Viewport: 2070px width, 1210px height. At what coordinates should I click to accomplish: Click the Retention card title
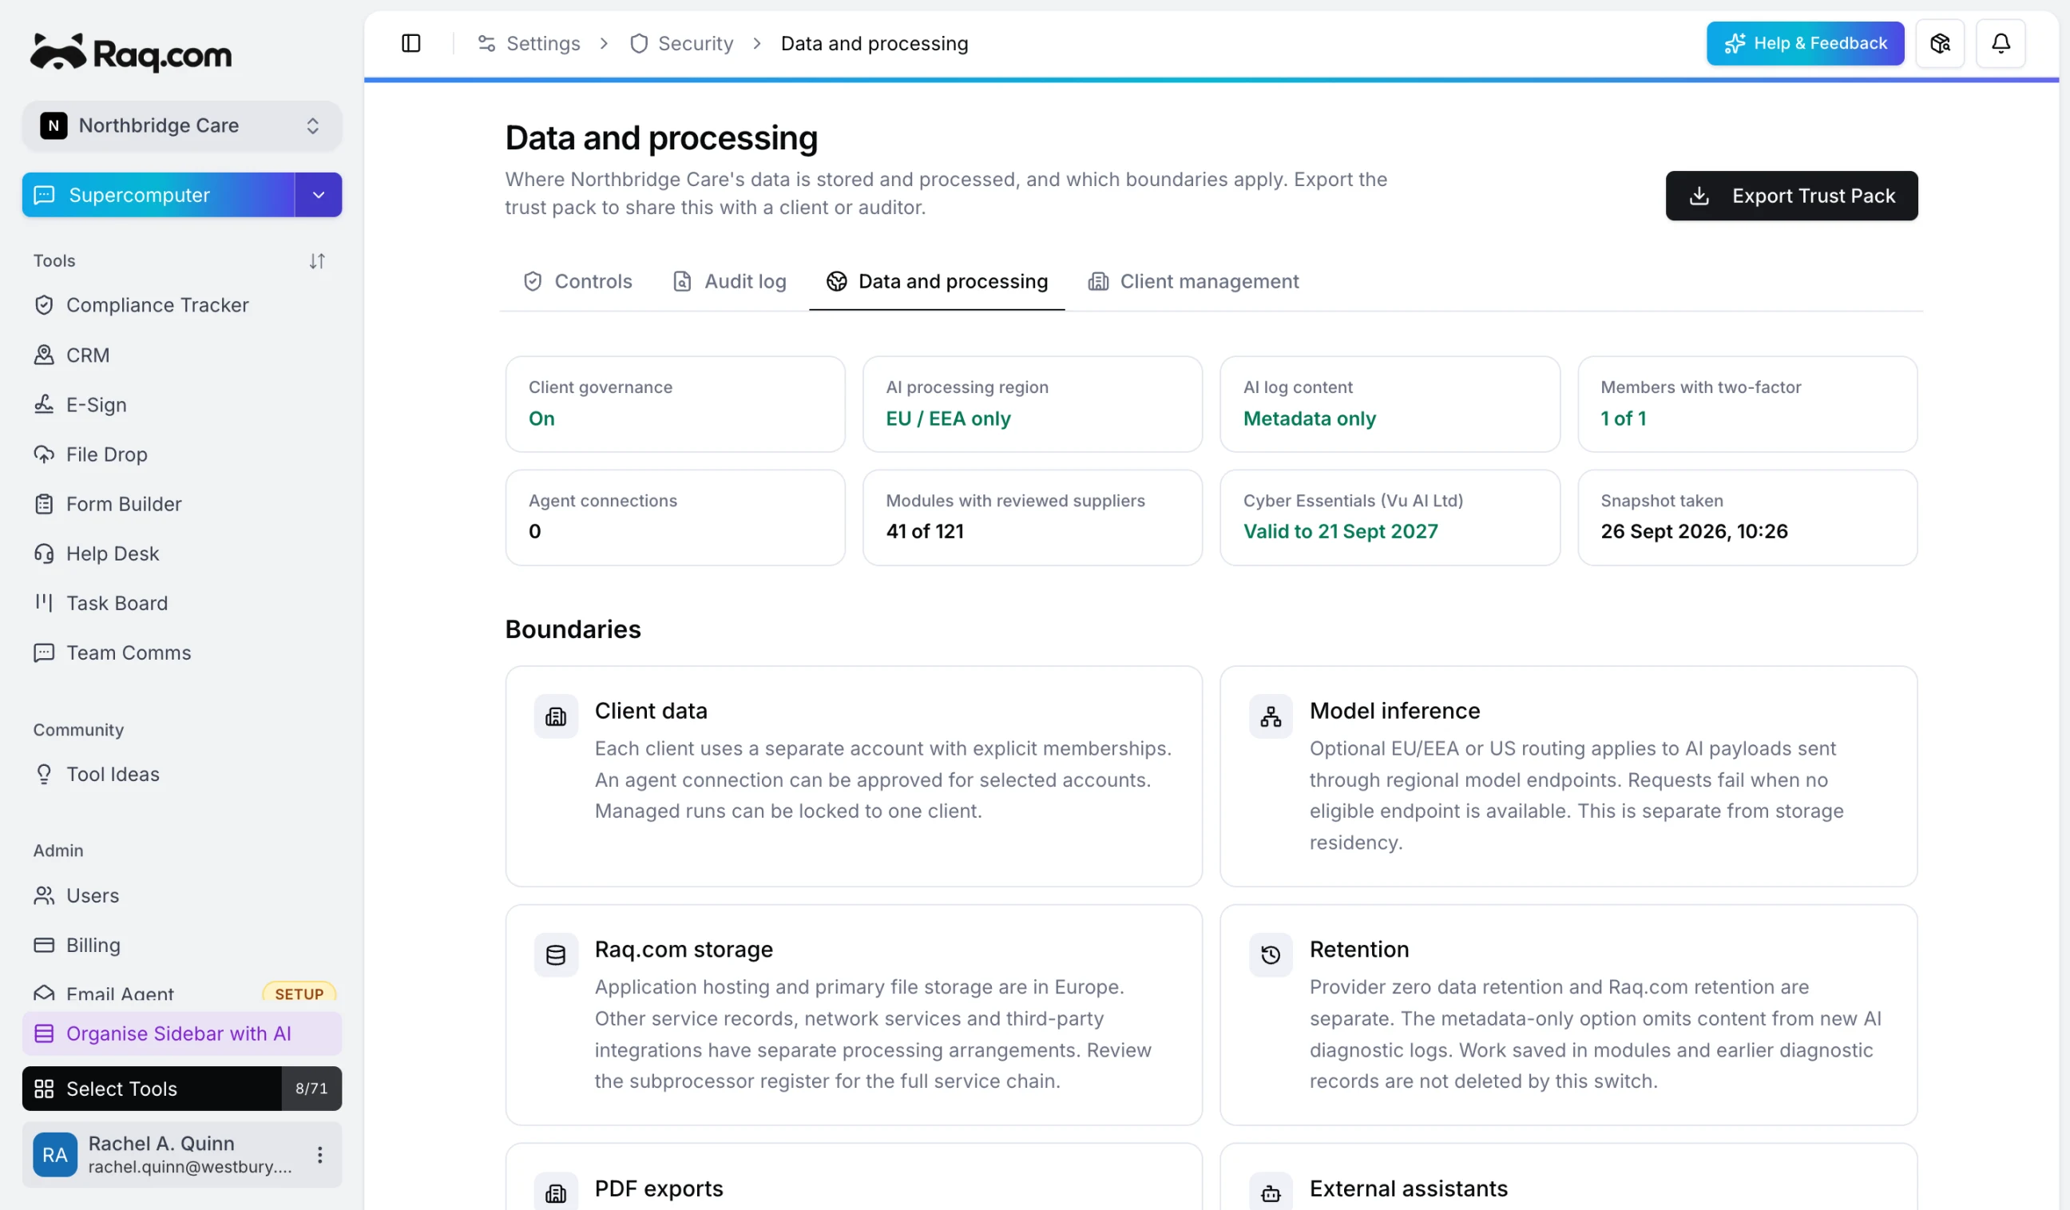coord(1358,949)
